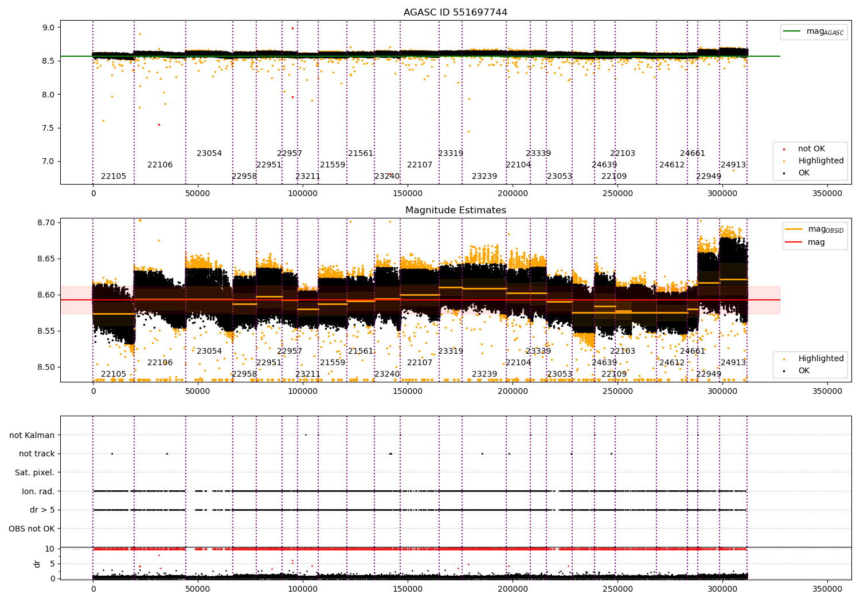Click the 8.50 tick on Magnitude Estimates axis
The image size is (860, 602).
(x=46, y=368)
